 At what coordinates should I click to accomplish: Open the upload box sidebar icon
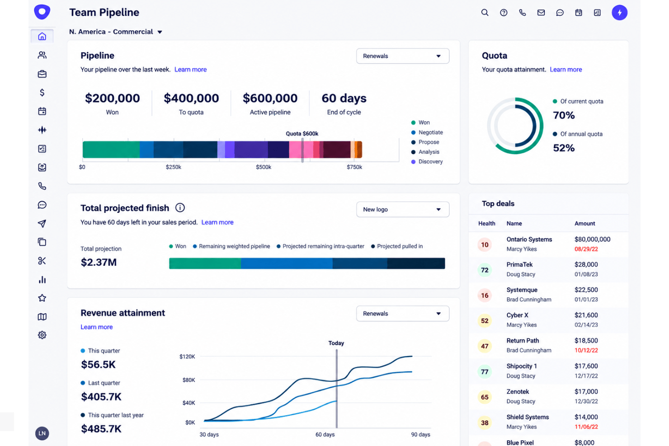pyautogui.click(x=42, y=167)
